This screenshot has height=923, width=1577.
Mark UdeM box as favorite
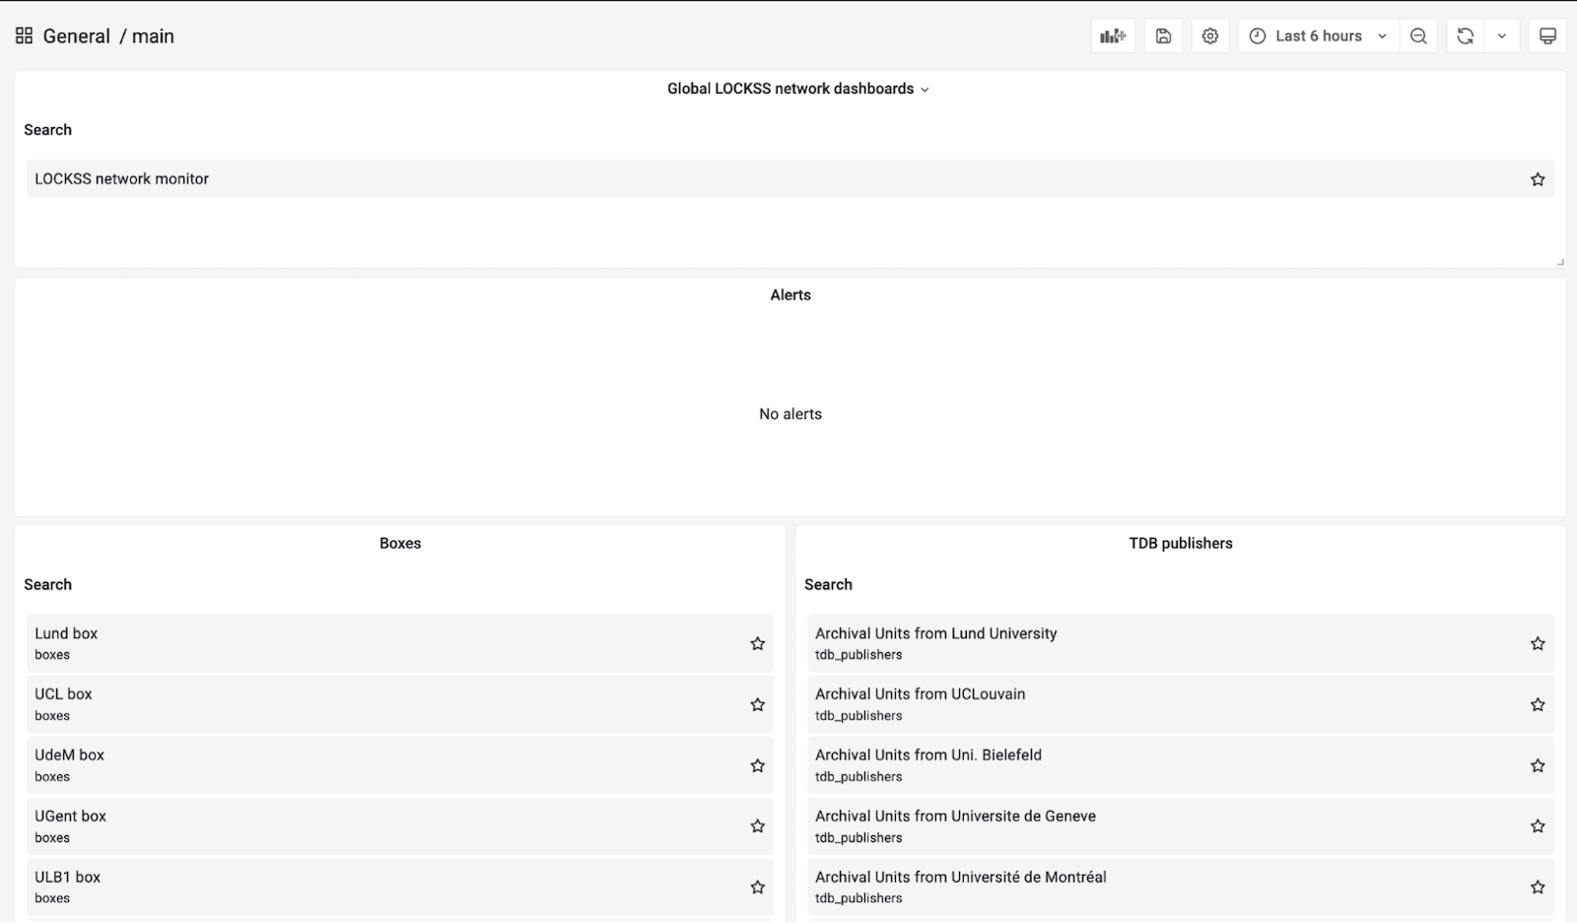pyautogui.click(x=758, y=765)
